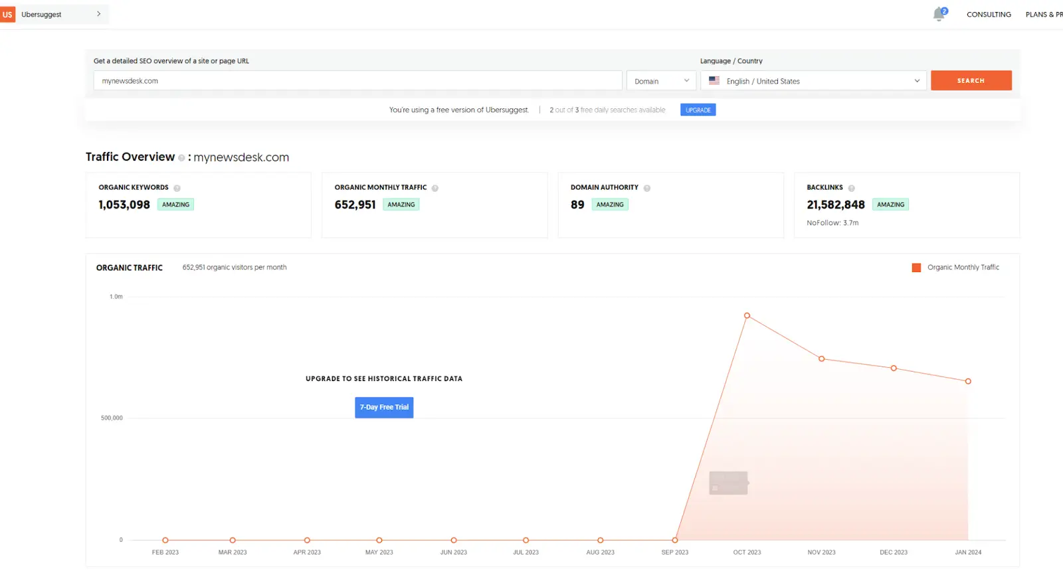
Task: Expand the Ubersuggest sidebar chevron
Action: click(x=99, y=14)
